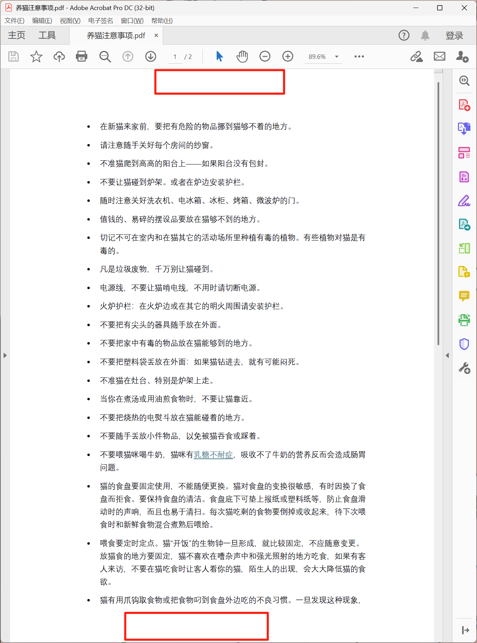The height and width of the screenshot is (643, 477).
Task: Activate the Hand pan tool
Action: pyautogui.click(x=242, y=56)
